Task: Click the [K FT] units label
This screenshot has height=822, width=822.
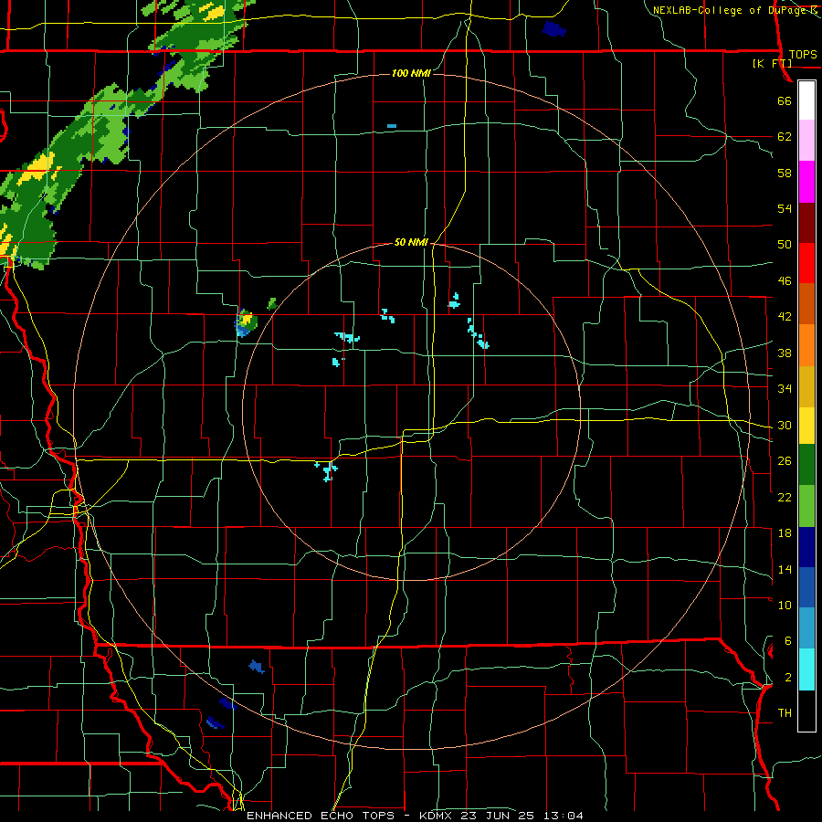Action: 772,64
